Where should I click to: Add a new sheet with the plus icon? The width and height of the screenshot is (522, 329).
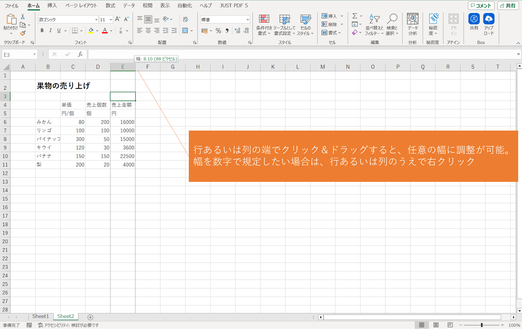[90, 317]
